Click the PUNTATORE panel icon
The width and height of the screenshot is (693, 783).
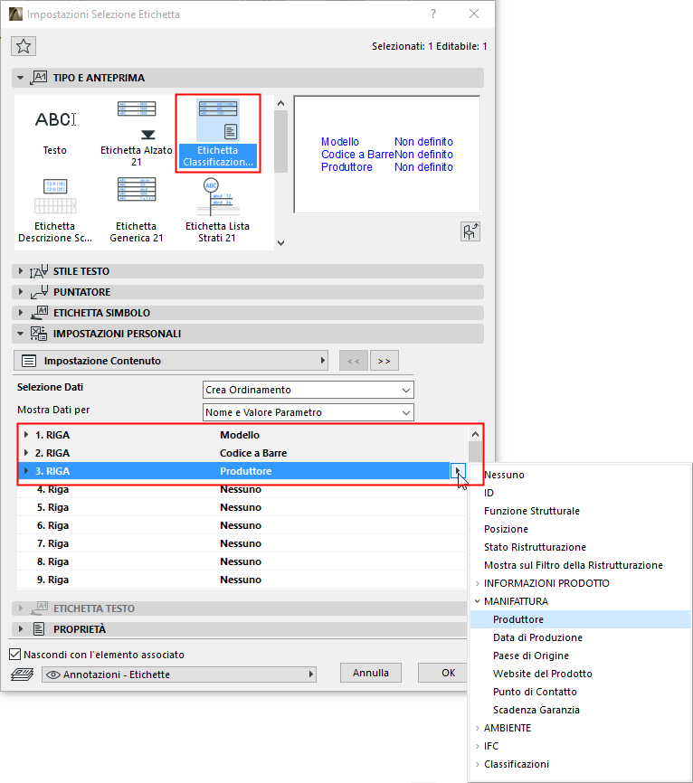(x=39, y=292)
